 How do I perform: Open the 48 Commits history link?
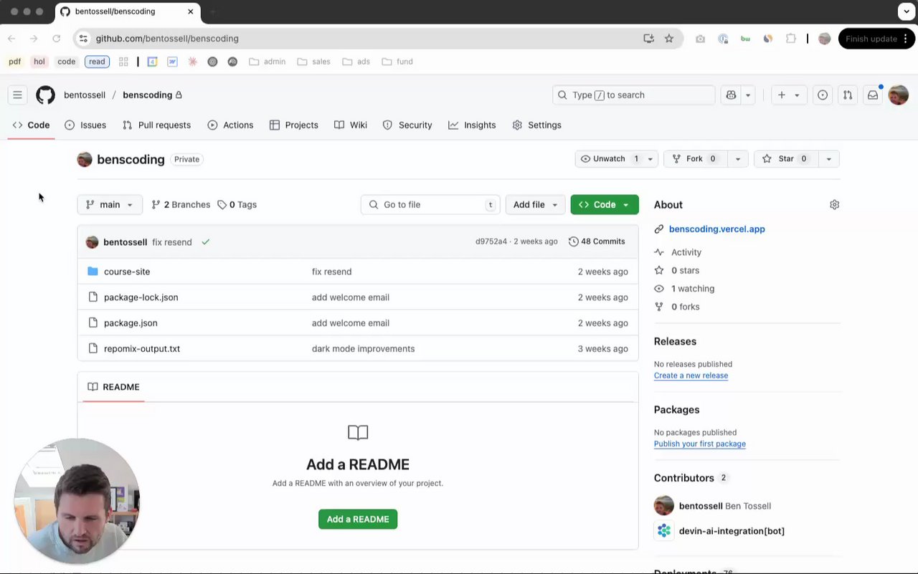[x=597, y=241]
